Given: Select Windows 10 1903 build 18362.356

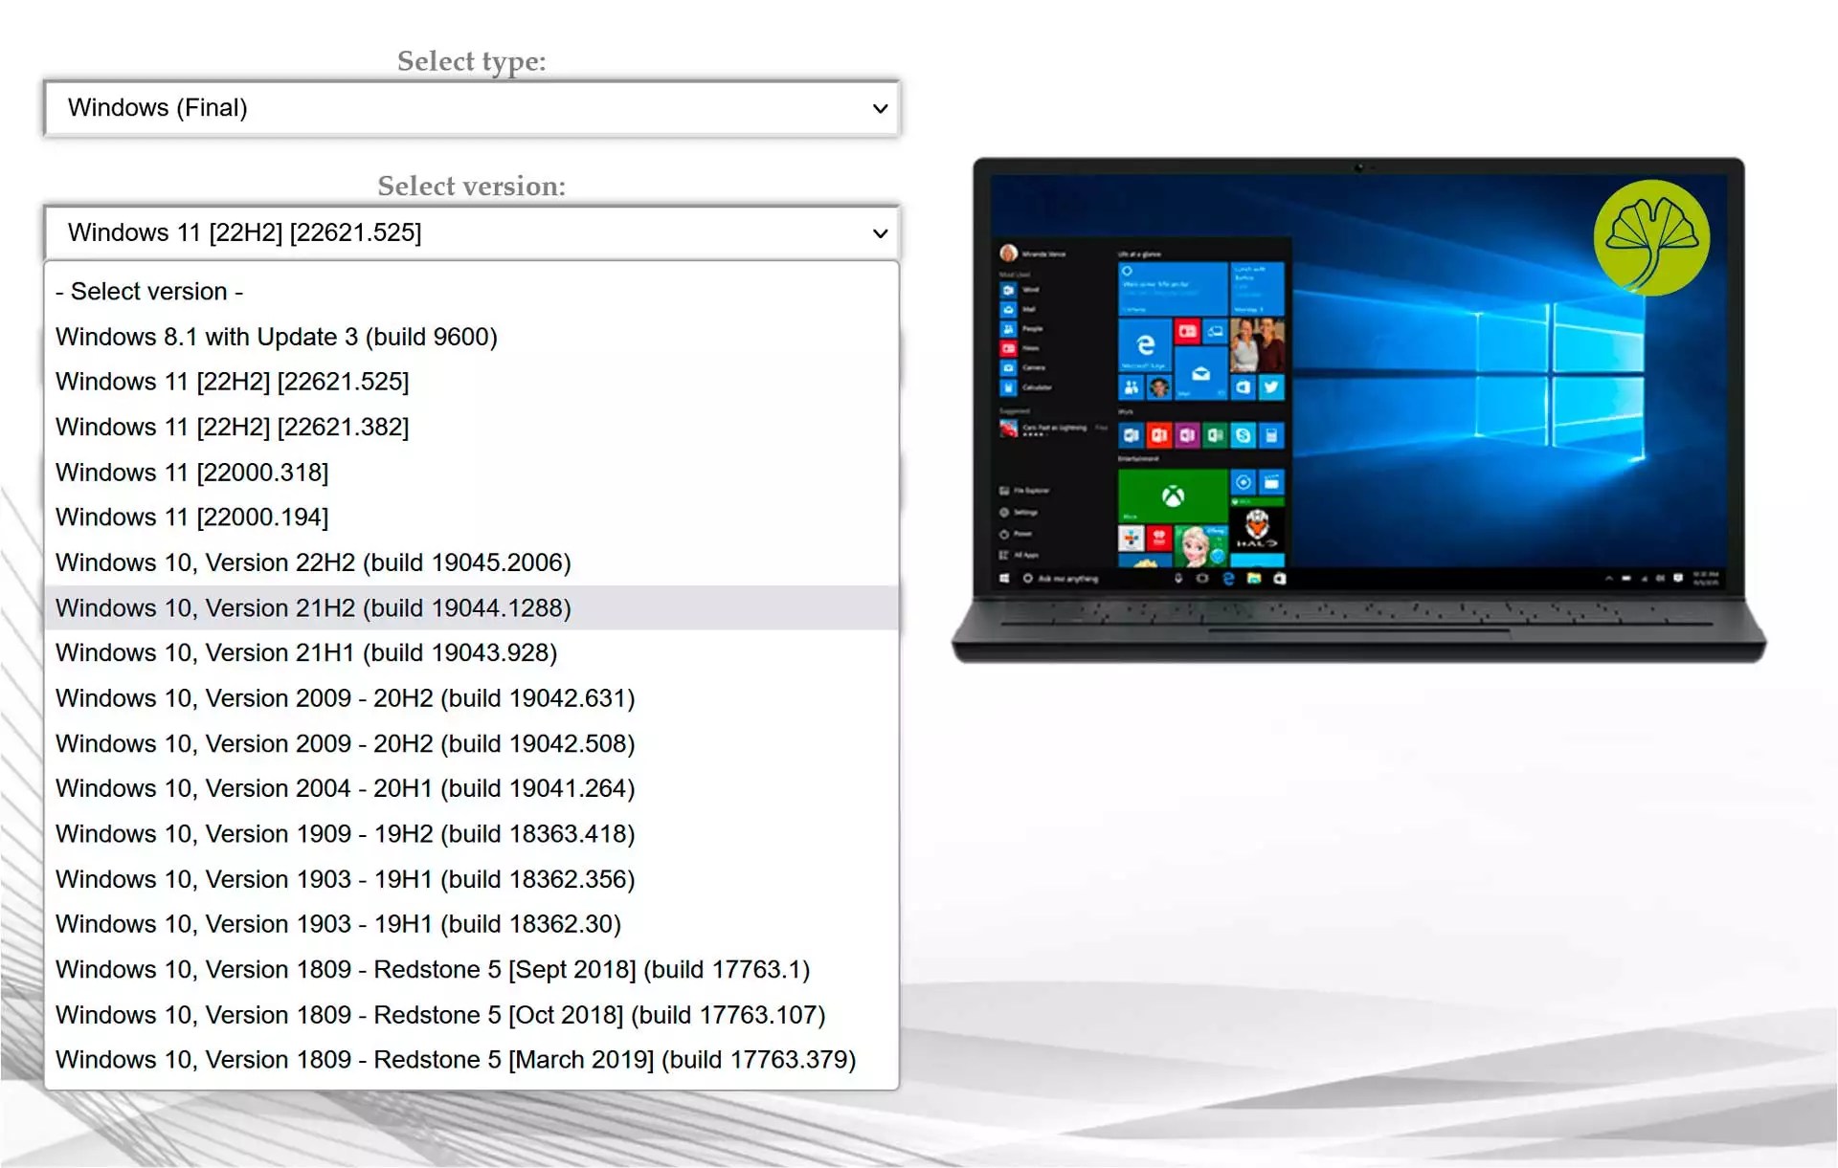Looking at the screenshot, I should click(345, 879).
